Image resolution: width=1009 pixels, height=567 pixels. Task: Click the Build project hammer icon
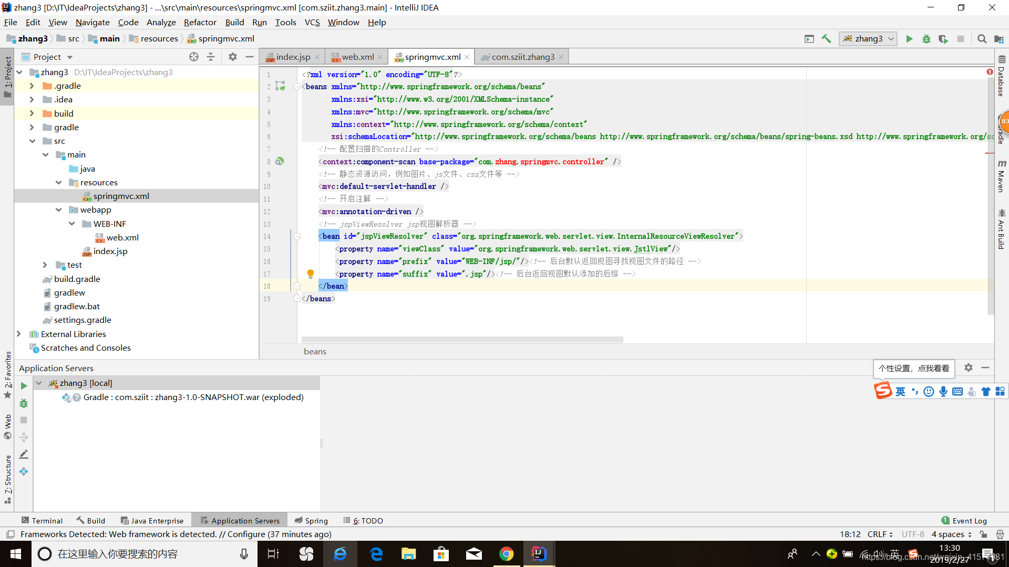point(826,39)
